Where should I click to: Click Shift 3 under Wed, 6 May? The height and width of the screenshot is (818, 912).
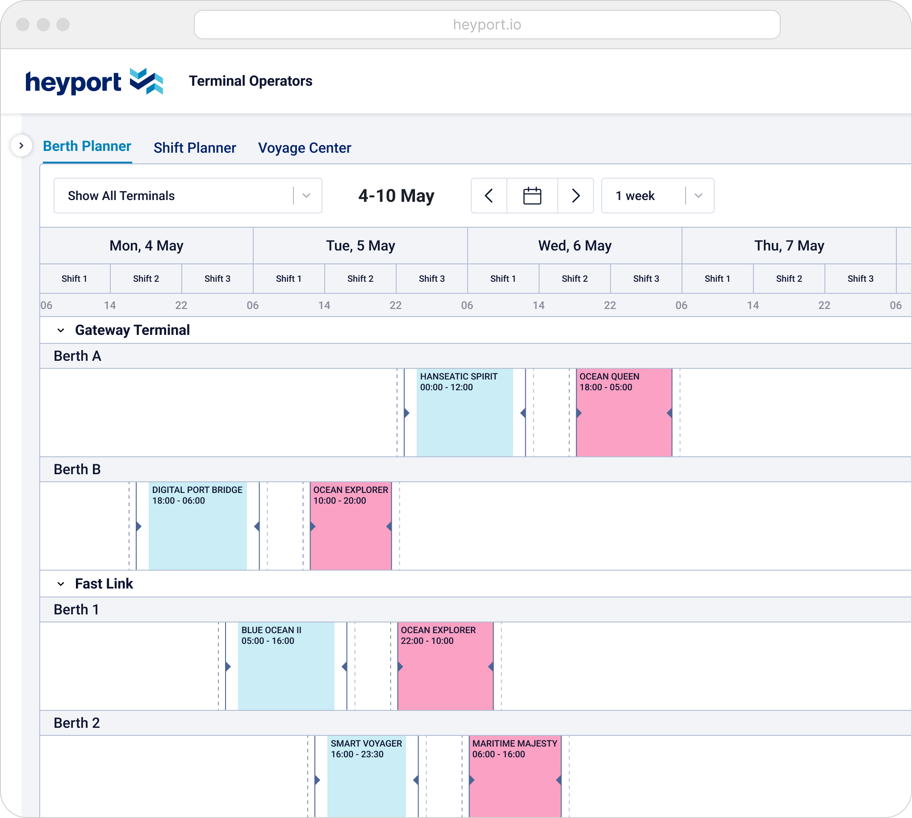pos(646,279)
